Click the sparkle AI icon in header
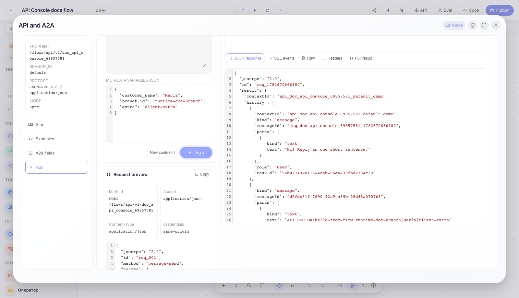The height and width of the screenshot is (298, 519). pos(402,10)
